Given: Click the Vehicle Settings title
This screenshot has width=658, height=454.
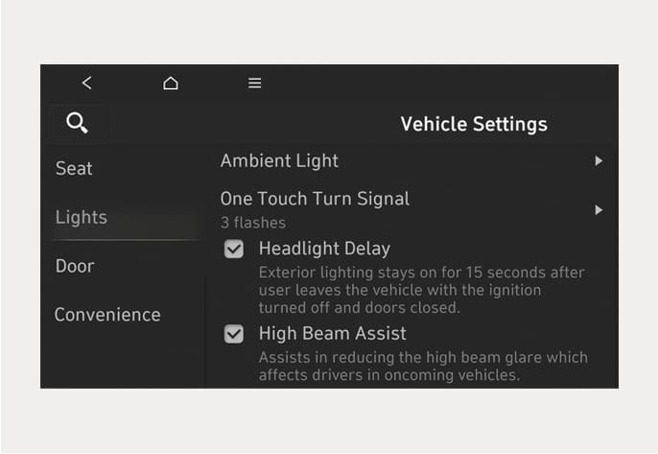Looking at the screenshot, I should (474, 125).
